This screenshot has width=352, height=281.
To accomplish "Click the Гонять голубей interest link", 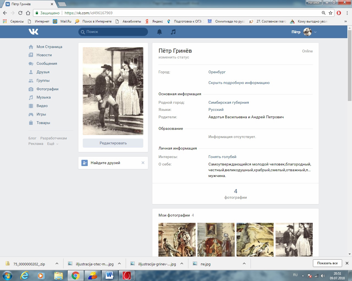I will [x=222, y=157].
